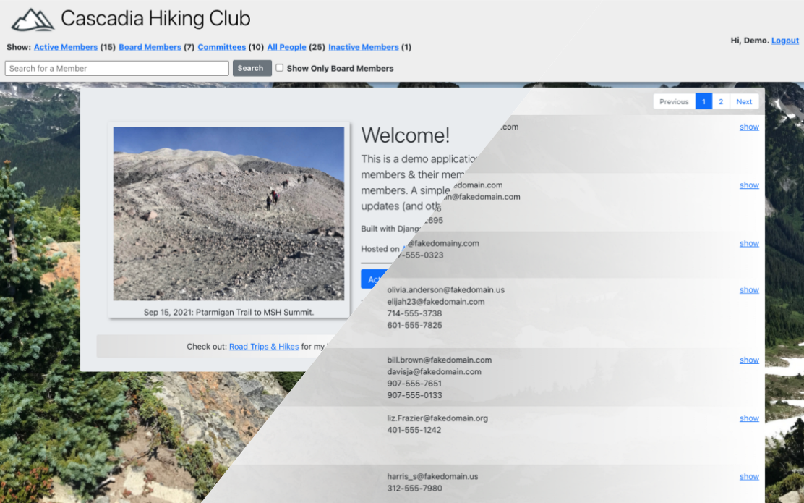This screenshot has width=804, height=503.
Task: Go to the Next page
Action: [744, 101]
